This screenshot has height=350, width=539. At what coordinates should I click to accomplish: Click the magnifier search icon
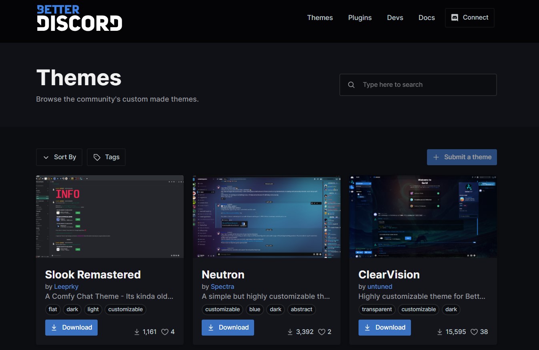(x=351, y=85)
